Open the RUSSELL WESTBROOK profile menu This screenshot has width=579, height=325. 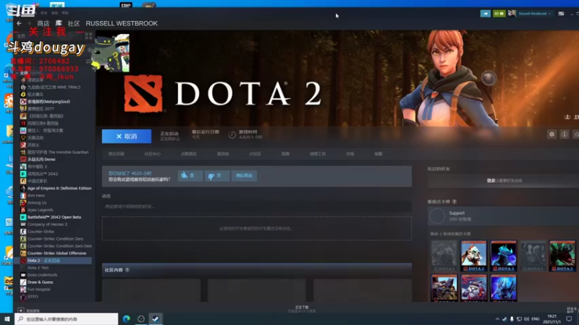pos(122,23)
